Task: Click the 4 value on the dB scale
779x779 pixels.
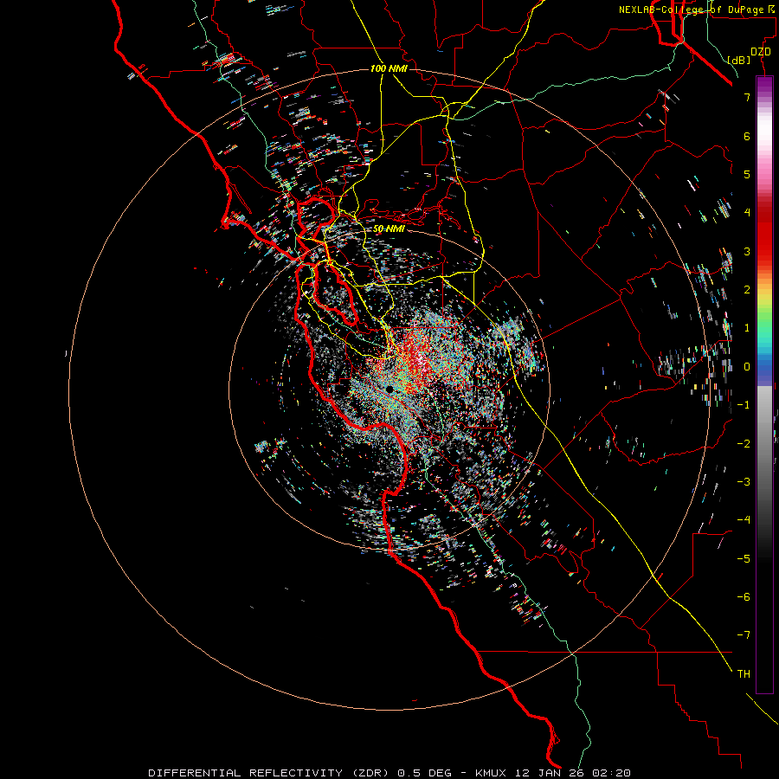Action: 747,213
